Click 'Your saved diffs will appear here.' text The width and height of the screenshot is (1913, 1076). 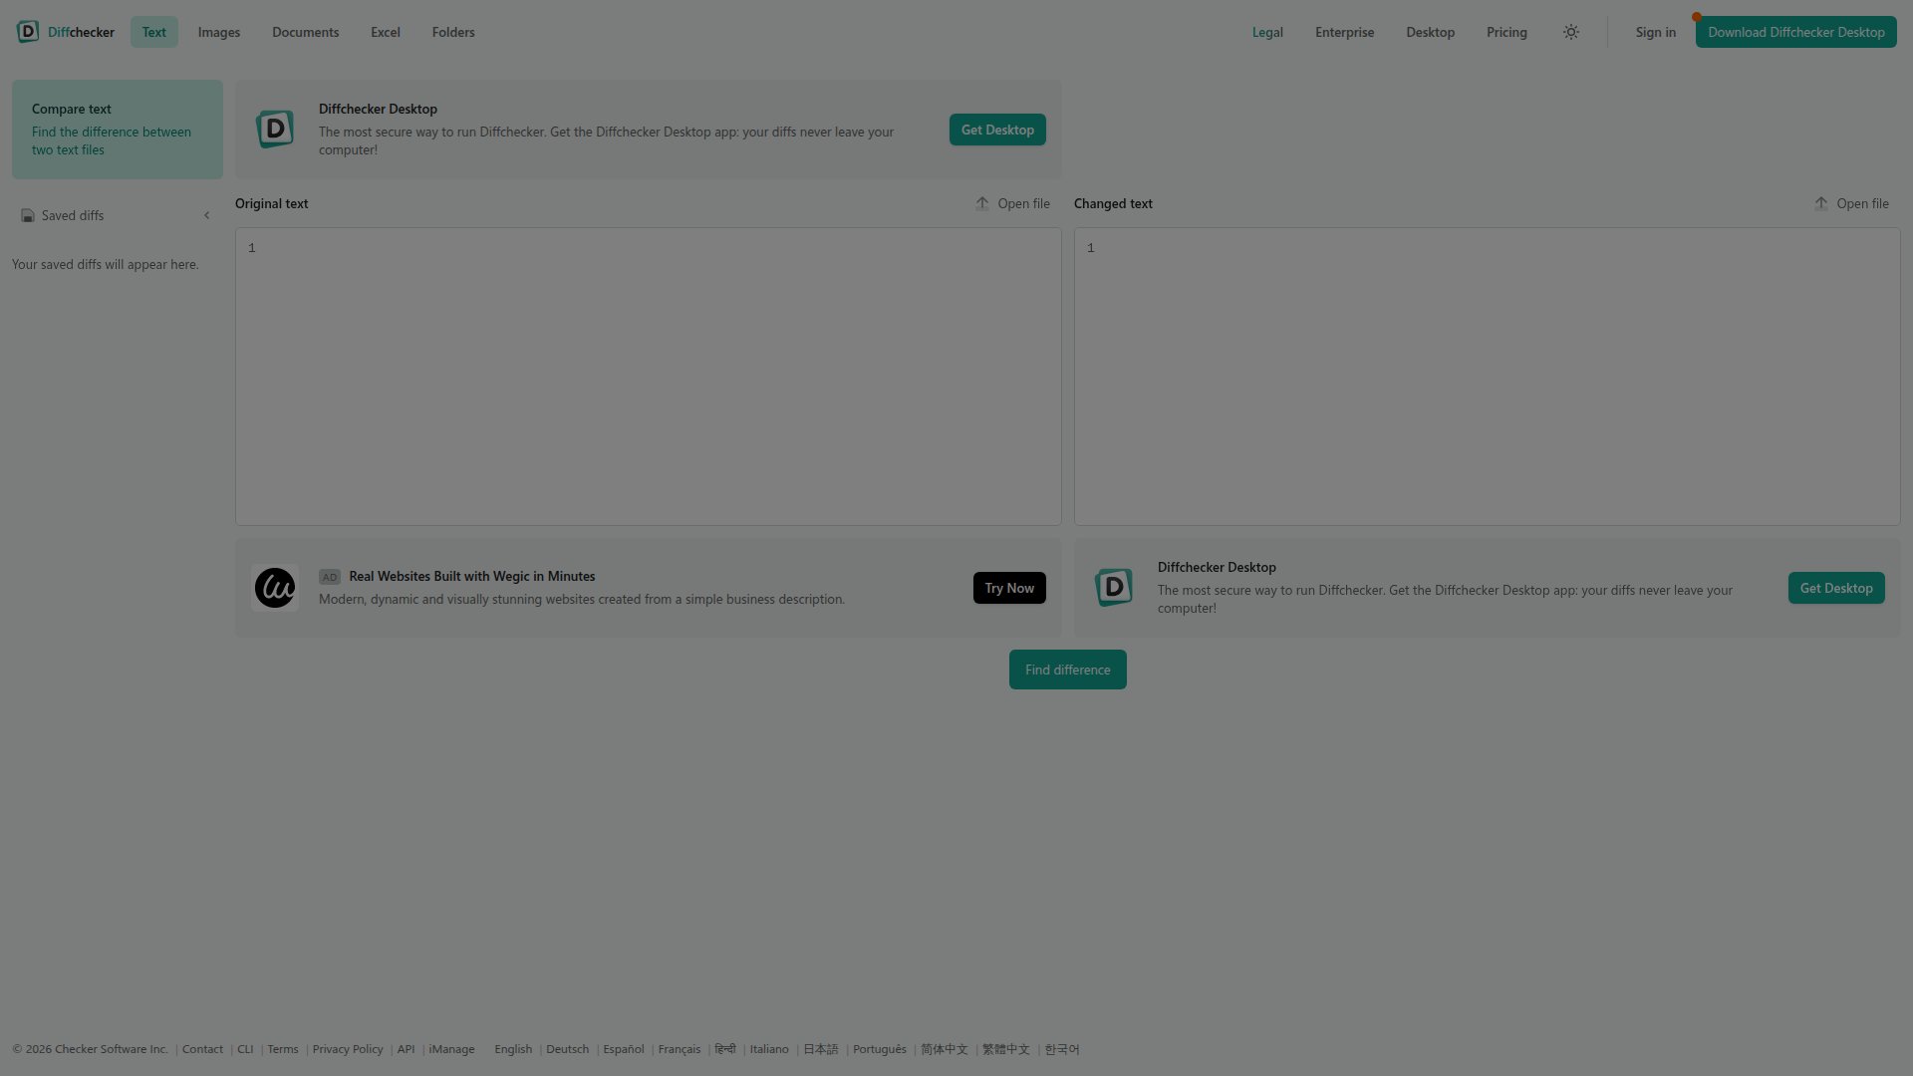click(106, 264)
